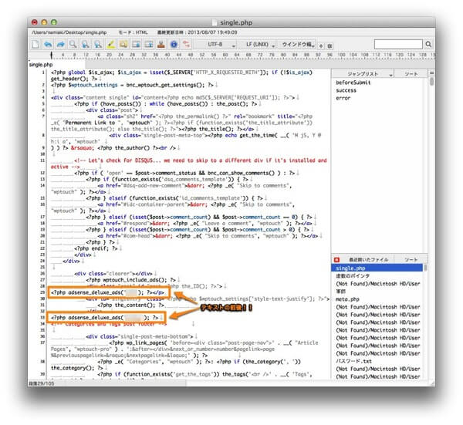Image resolution: width=463 pixels, height=425 pixels.
Task: Click the plus toolbar button
Action: [321, 46]
